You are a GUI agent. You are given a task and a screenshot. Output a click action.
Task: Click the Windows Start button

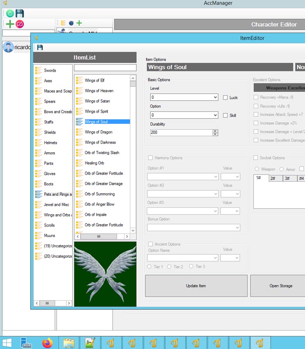click(7, 343)
